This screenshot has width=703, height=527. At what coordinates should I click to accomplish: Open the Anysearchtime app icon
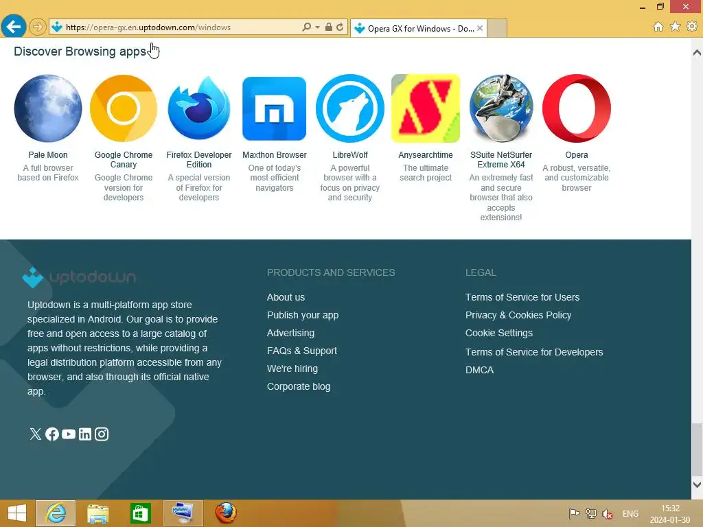[x=426, y=108]
